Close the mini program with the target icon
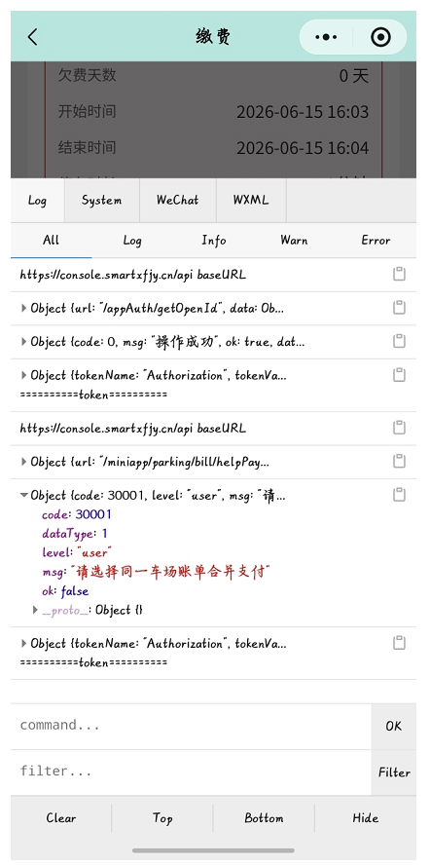This screenshot has height=866, width=430. coord(380,37)
